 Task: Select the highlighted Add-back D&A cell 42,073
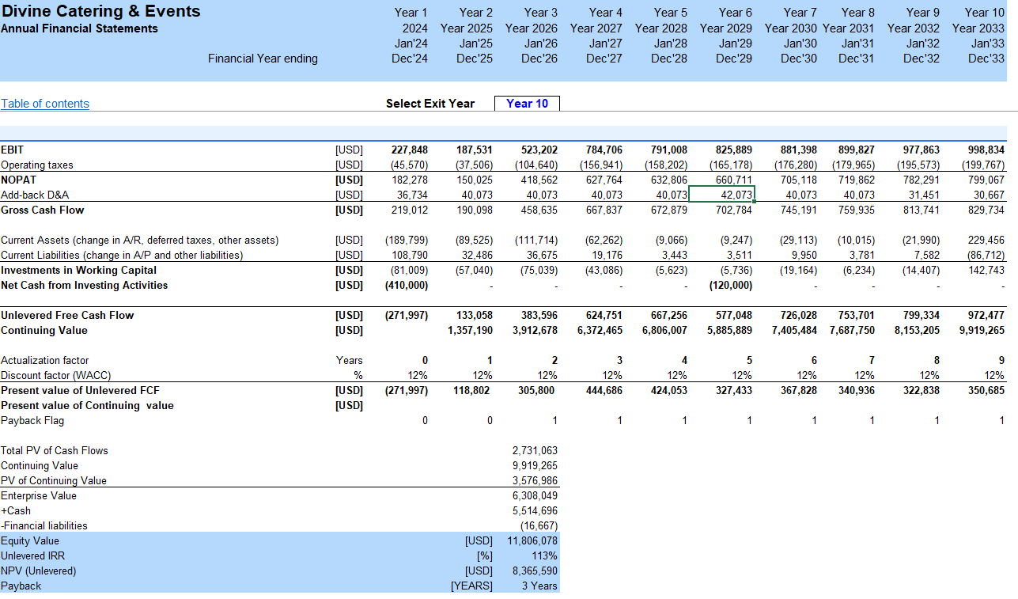721,195
